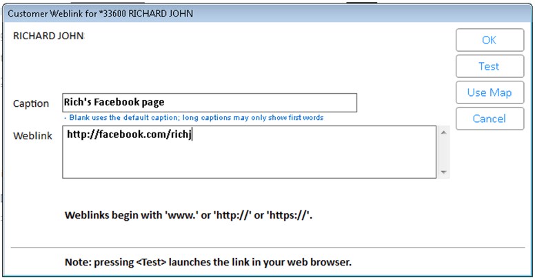Click the Caption field label

coord(31,103)
